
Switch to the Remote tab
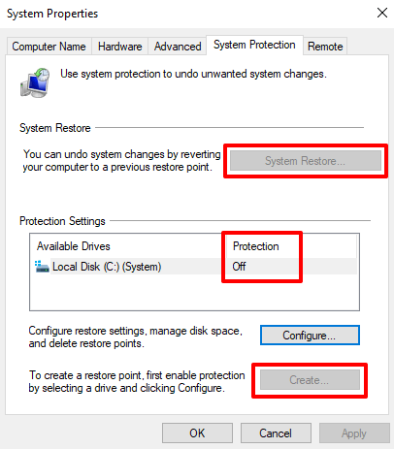(325, 47)
